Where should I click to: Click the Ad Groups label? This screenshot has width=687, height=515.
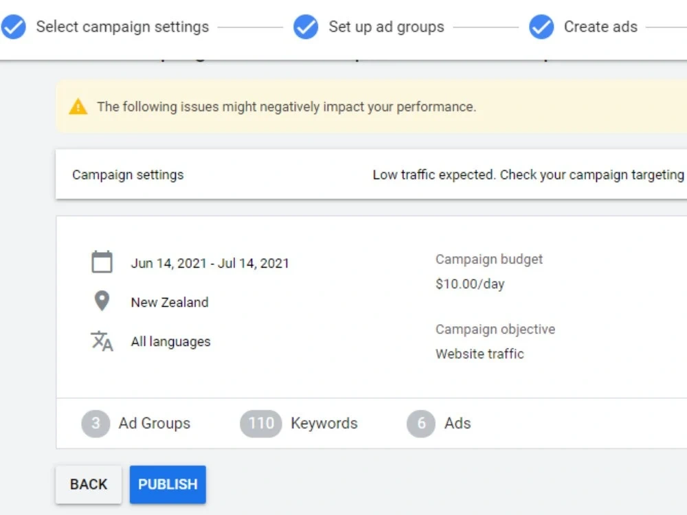(x=154, y=424)
